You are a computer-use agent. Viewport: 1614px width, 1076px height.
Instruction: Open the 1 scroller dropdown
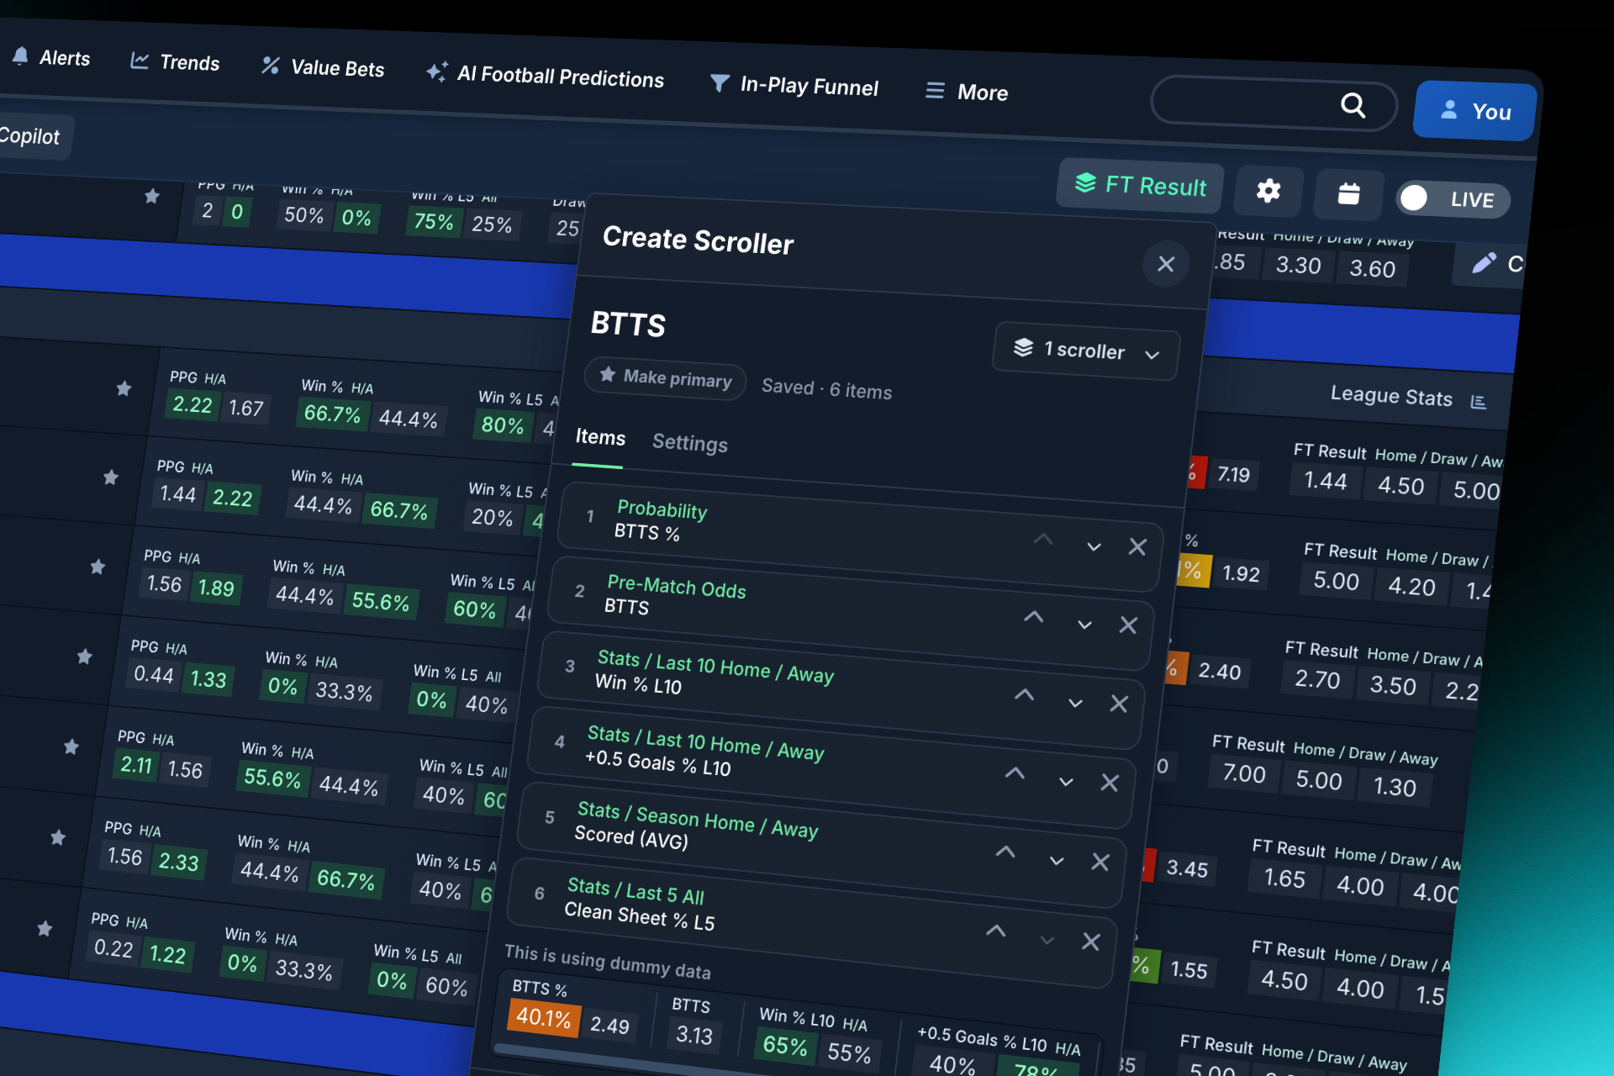click(x=1086, y=350)
